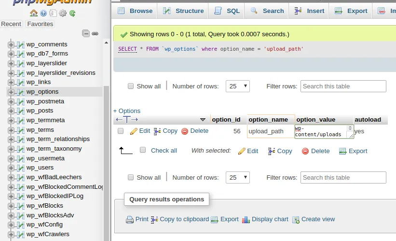Click wp_comments table icon
396x241 pixels.
(x=21, y=45)
